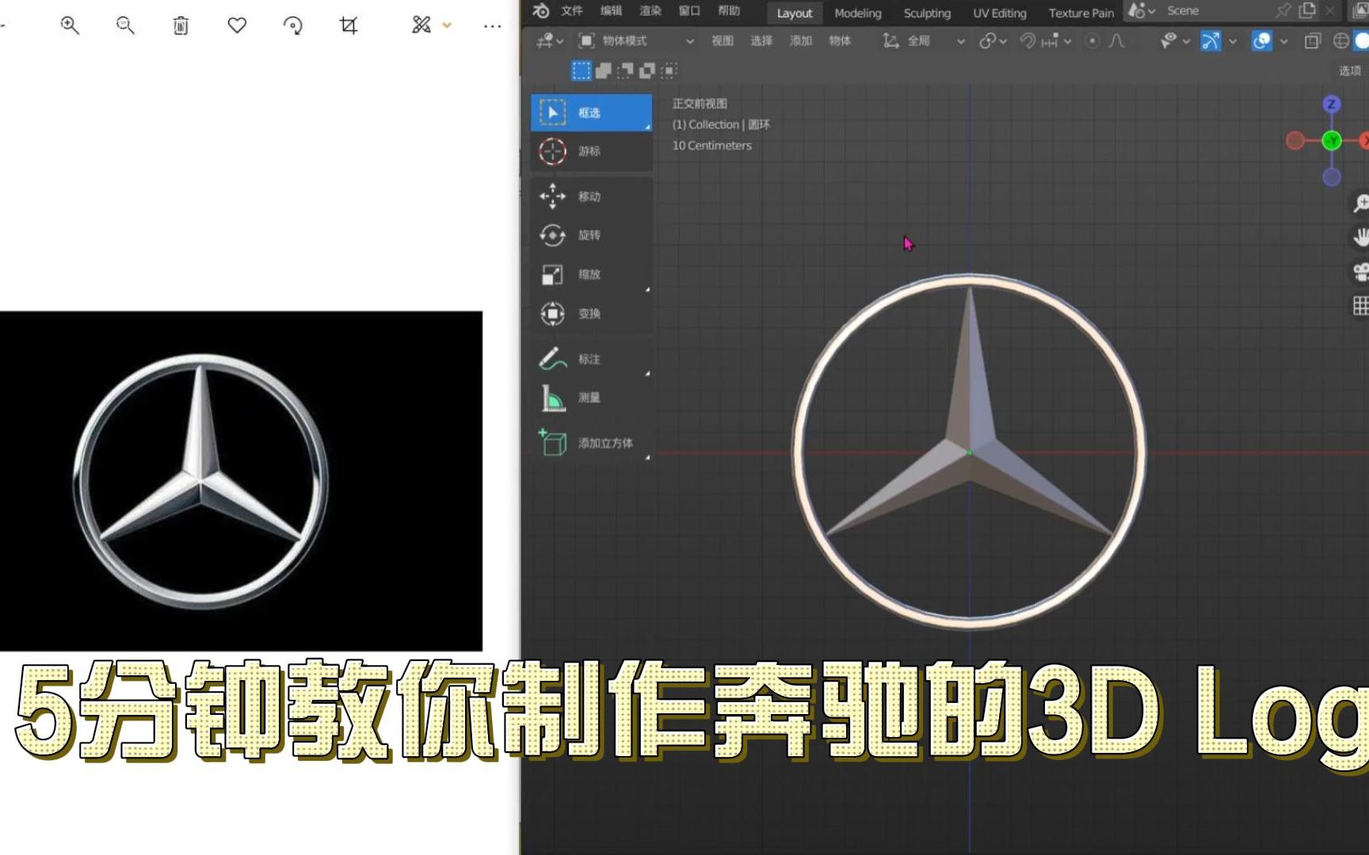Open the 物体 (Object) viewport menu
This screenshot has height=855, width=1369.
coord(840,41)
